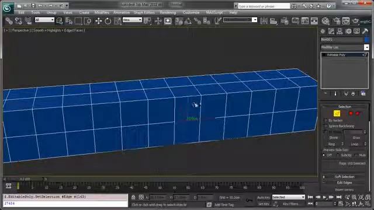Viewport: 374px width, 210px height.
Task: Open the key filter Selected dropdown
Action: coord(288,197)
